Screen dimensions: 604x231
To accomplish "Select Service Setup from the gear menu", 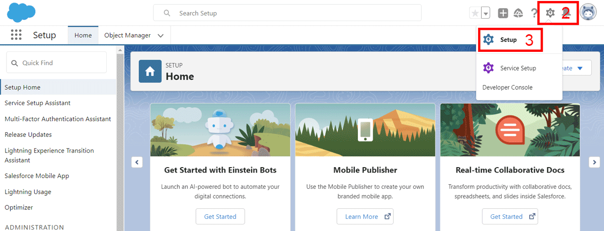I will coord(518,68).
